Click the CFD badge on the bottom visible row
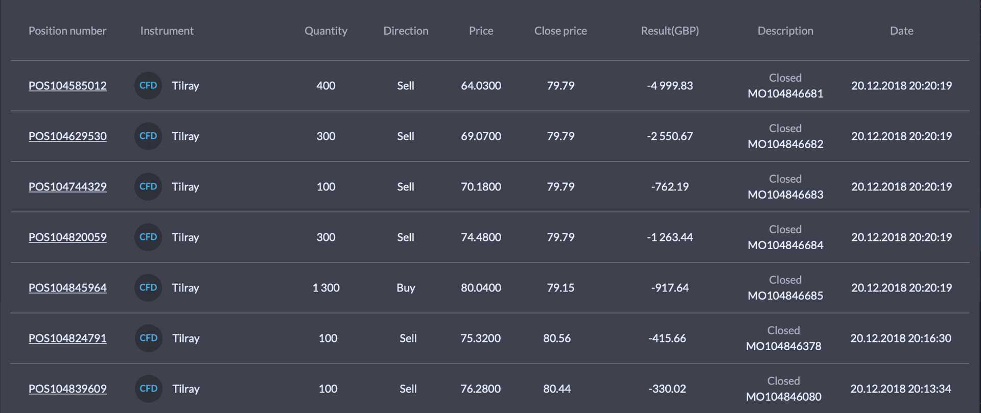 click(148, 388)
